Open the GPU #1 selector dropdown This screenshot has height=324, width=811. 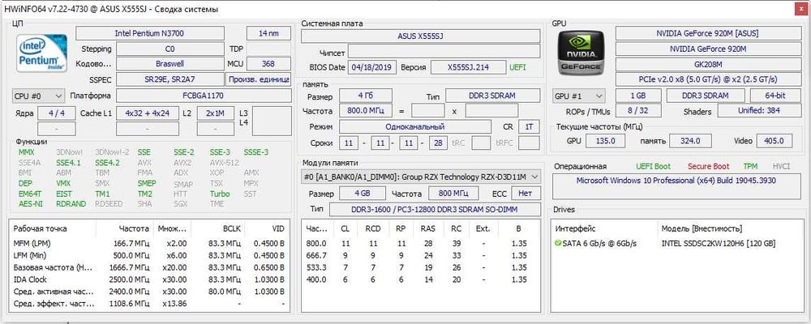click(579, 96)
